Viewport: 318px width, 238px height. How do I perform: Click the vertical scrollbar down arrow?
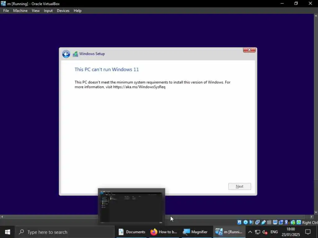coord(316,213)
